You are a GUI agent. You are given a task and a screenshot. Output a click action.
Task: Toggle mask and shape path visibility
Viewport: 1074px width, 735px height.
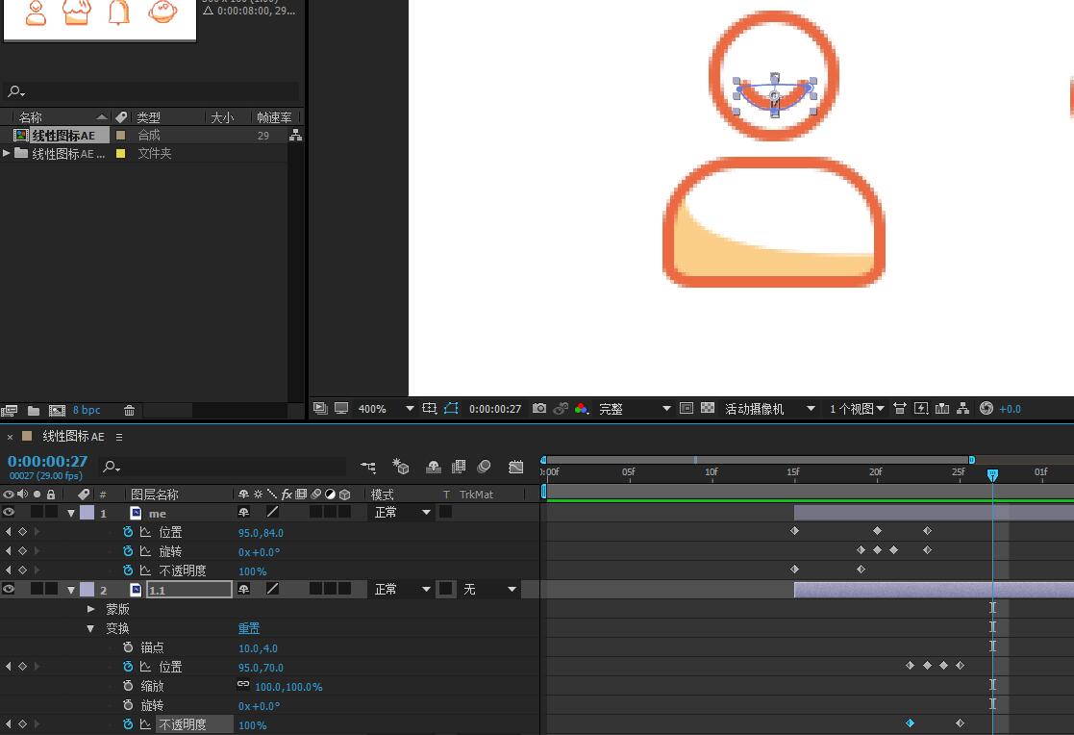451,409
